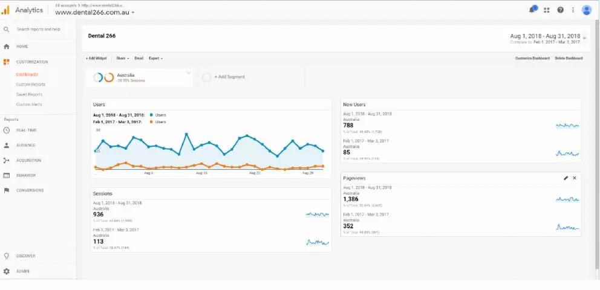Image resolution: width=600 pixels, height=290 pixels.
Task: Click Customize Dashboard link
Action: pos(532,59)
